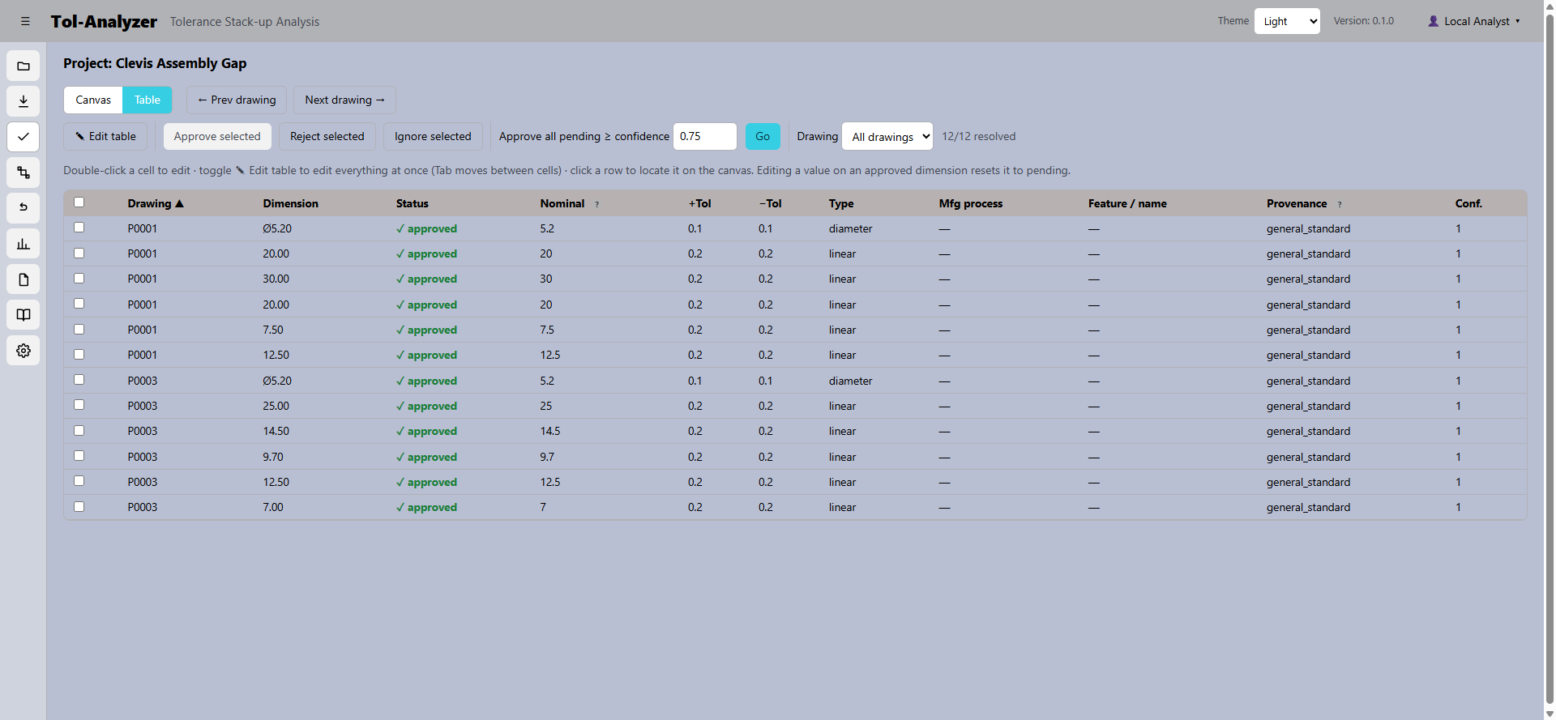Click the undo arrow icon in sidebar

[24, 208]
